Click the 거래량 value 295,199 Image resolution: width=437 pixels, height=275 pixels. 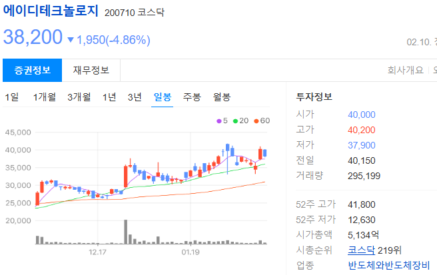coord(364,176)
